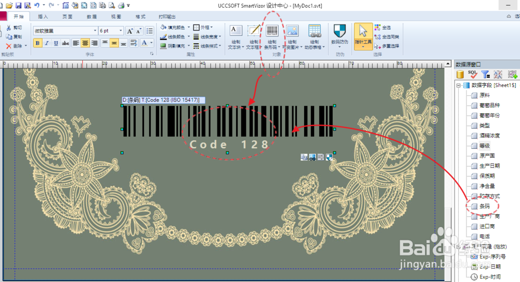
Task: Cut selection with 剪切
Action: pos(15,28)
